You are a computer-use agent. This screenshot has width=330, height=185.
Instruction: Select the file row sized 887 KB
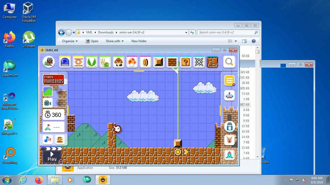(x=245, y=105)
